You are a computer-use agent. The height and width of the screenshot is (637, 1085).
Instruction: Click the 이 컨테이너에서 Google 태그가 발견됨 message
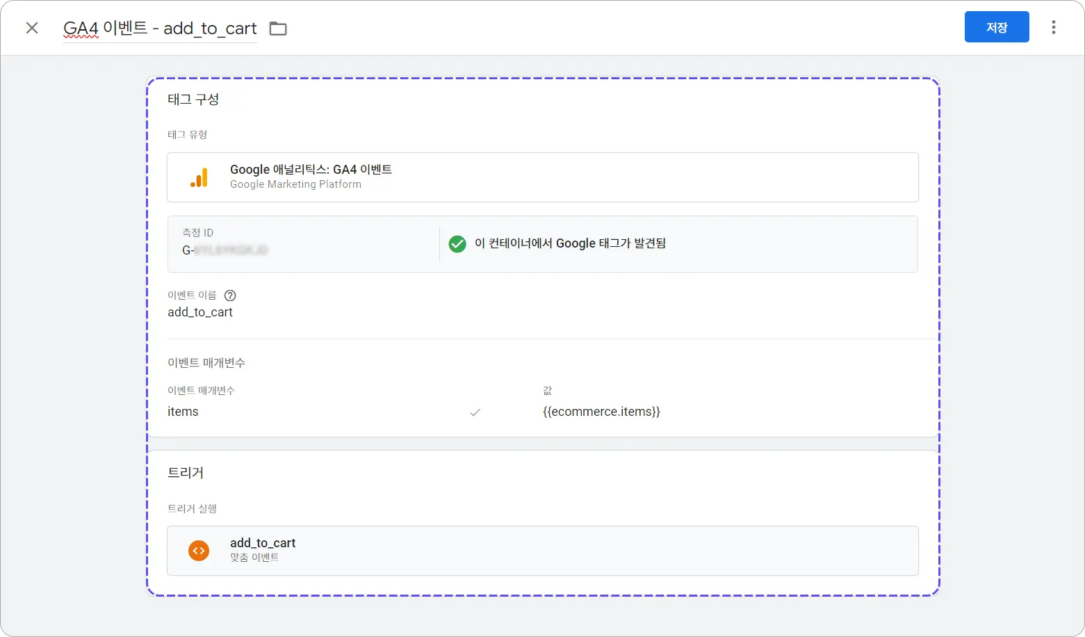point(570,243)
